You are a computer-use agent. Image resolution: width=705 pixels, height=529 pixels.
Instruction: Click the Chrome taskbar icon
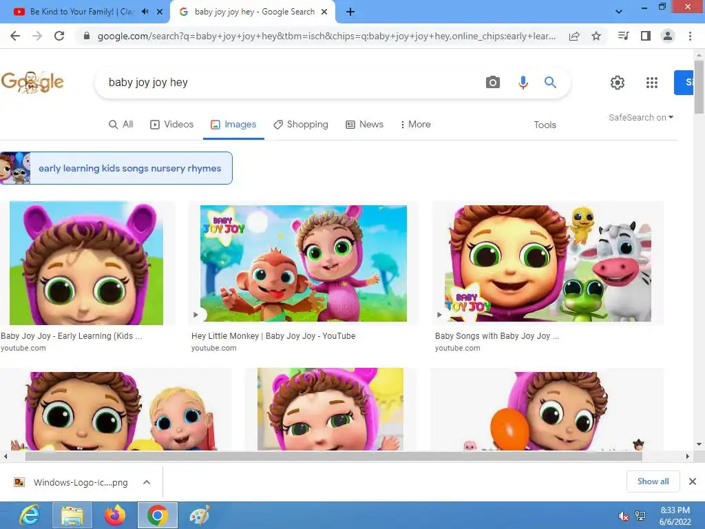point(158,515)
